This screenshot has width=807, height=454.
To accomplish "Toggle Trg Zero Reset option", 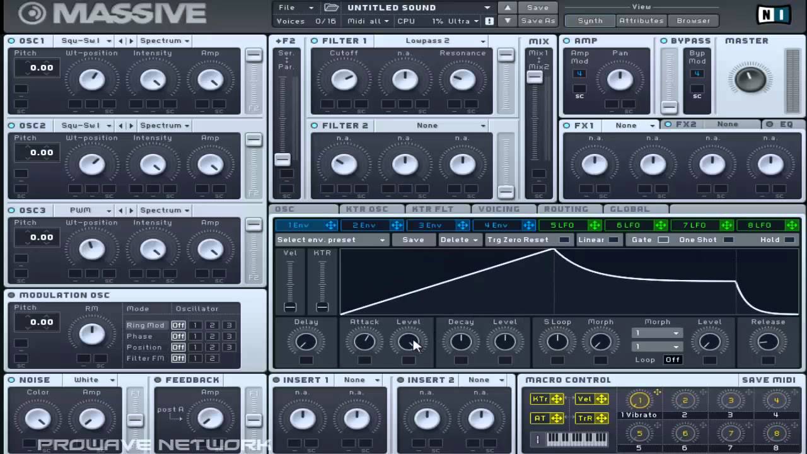I will (564, 240).
